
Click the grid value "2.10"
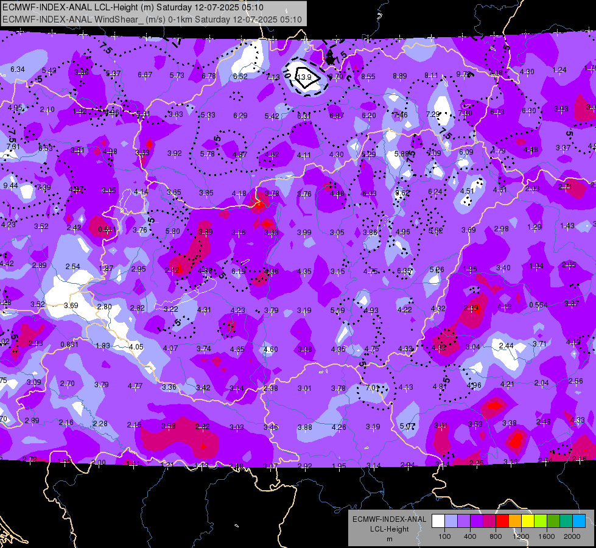(x=47, y=110)
